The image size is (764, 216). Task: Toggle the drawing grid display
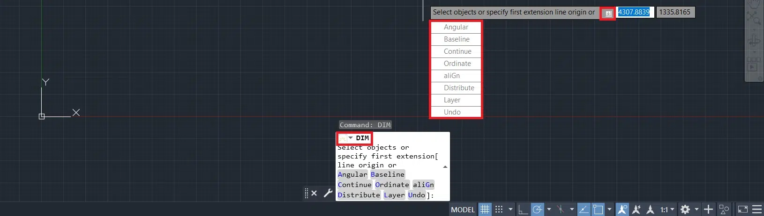pos(485,209)
